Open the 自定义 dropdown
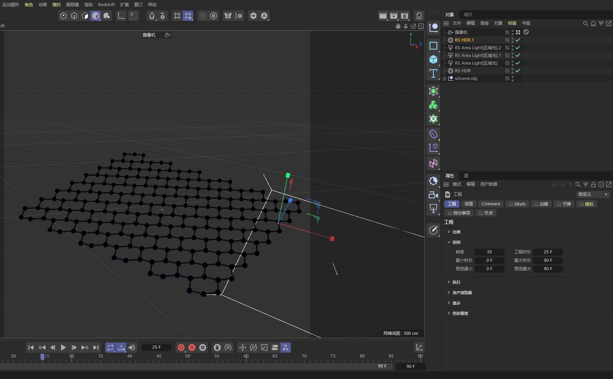Image resolution: width=613 pixels, height=379 pixels. (x=593, y=194)
